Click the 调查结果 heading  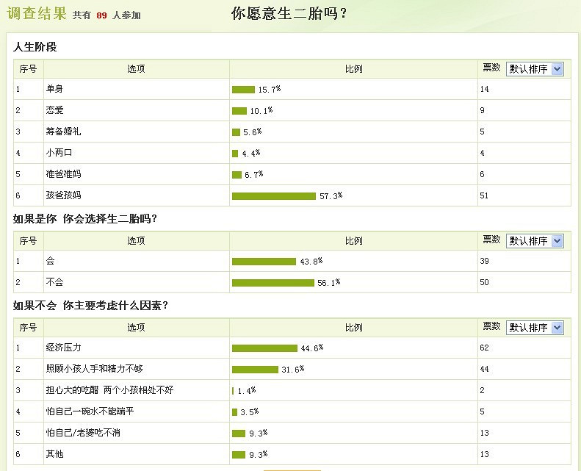click(36, 13)
